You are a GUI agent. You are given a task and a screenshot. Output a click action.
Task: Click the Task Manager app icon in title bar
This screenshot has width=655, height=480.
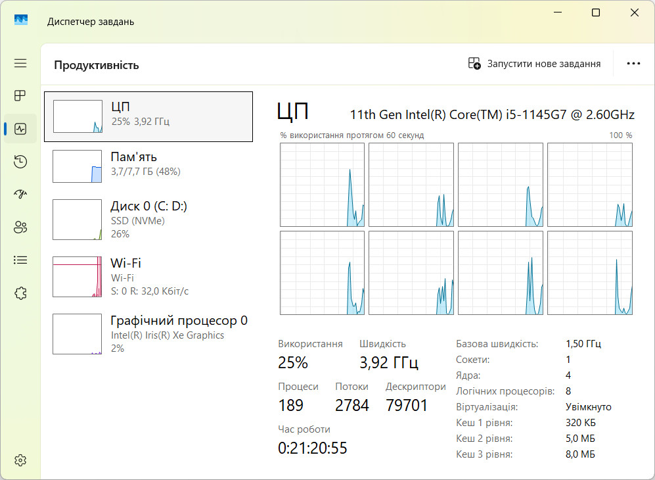click(x=21, y=20)
